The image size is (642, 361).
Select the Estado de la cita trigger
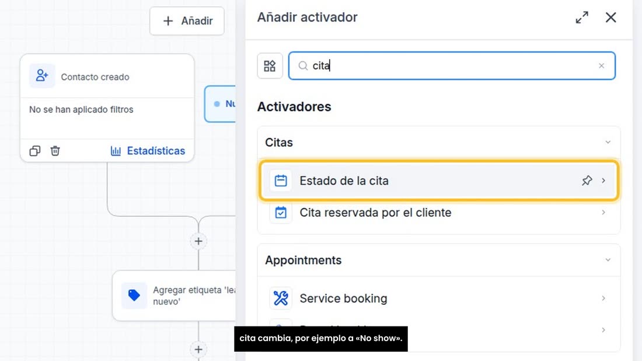tap(438, 180)
